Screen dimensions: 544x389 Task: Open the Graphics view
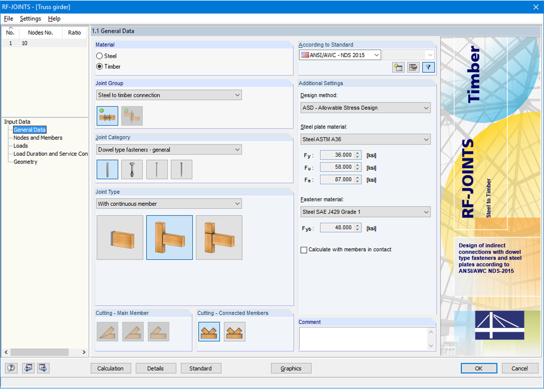pyautogui.click(x=291, y=368)
